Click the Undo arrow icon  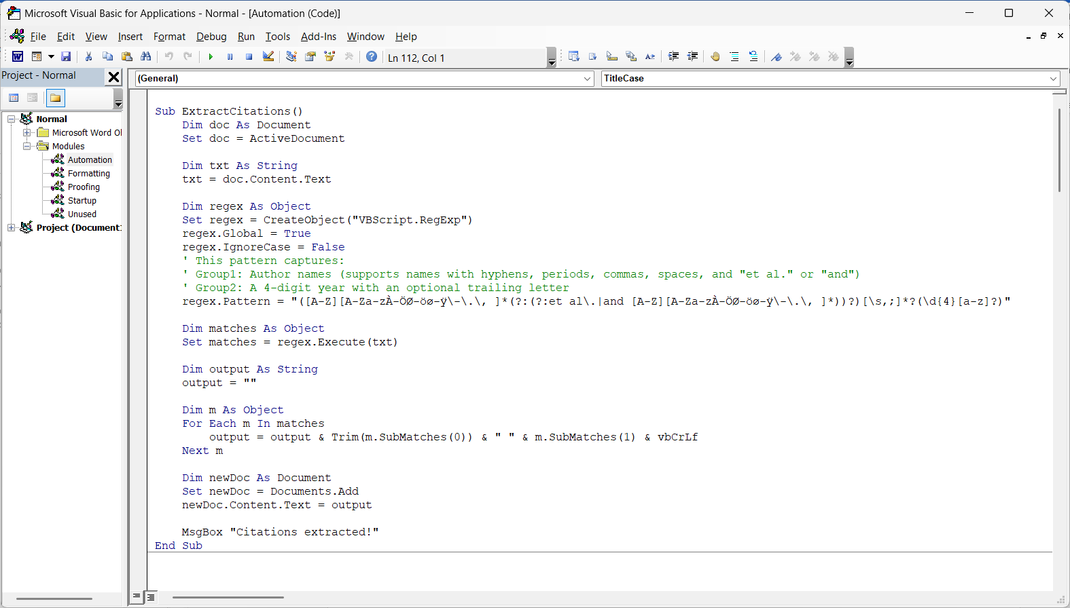pyautogui.click(x=168, y=57)
